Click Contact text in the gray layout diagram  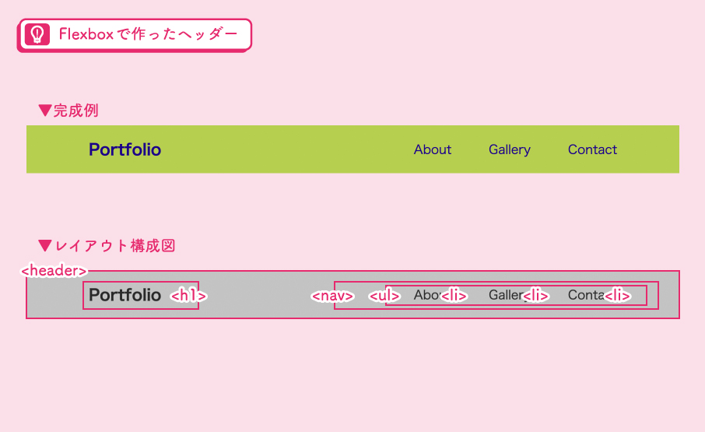tap(584, 295)
